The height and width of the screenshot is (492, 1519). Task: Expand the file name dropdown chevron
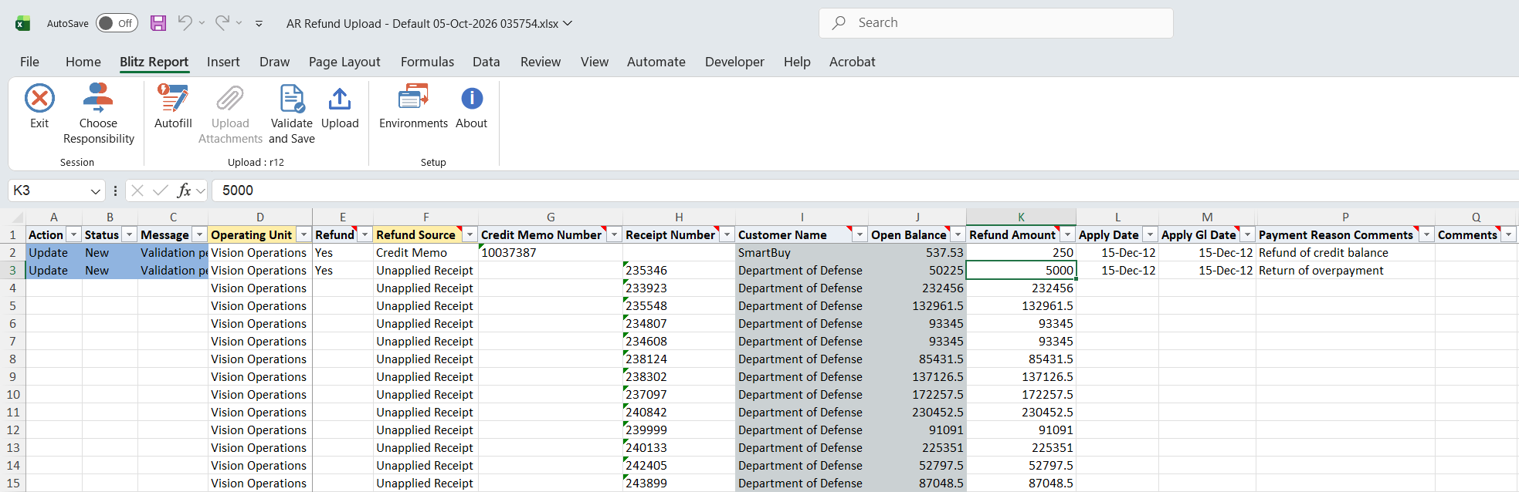(568, 23)
